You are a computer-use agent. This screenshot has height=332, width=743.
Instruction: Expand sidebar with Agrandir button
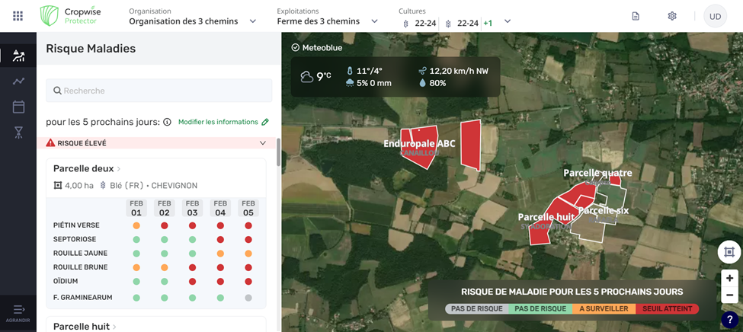18,311
